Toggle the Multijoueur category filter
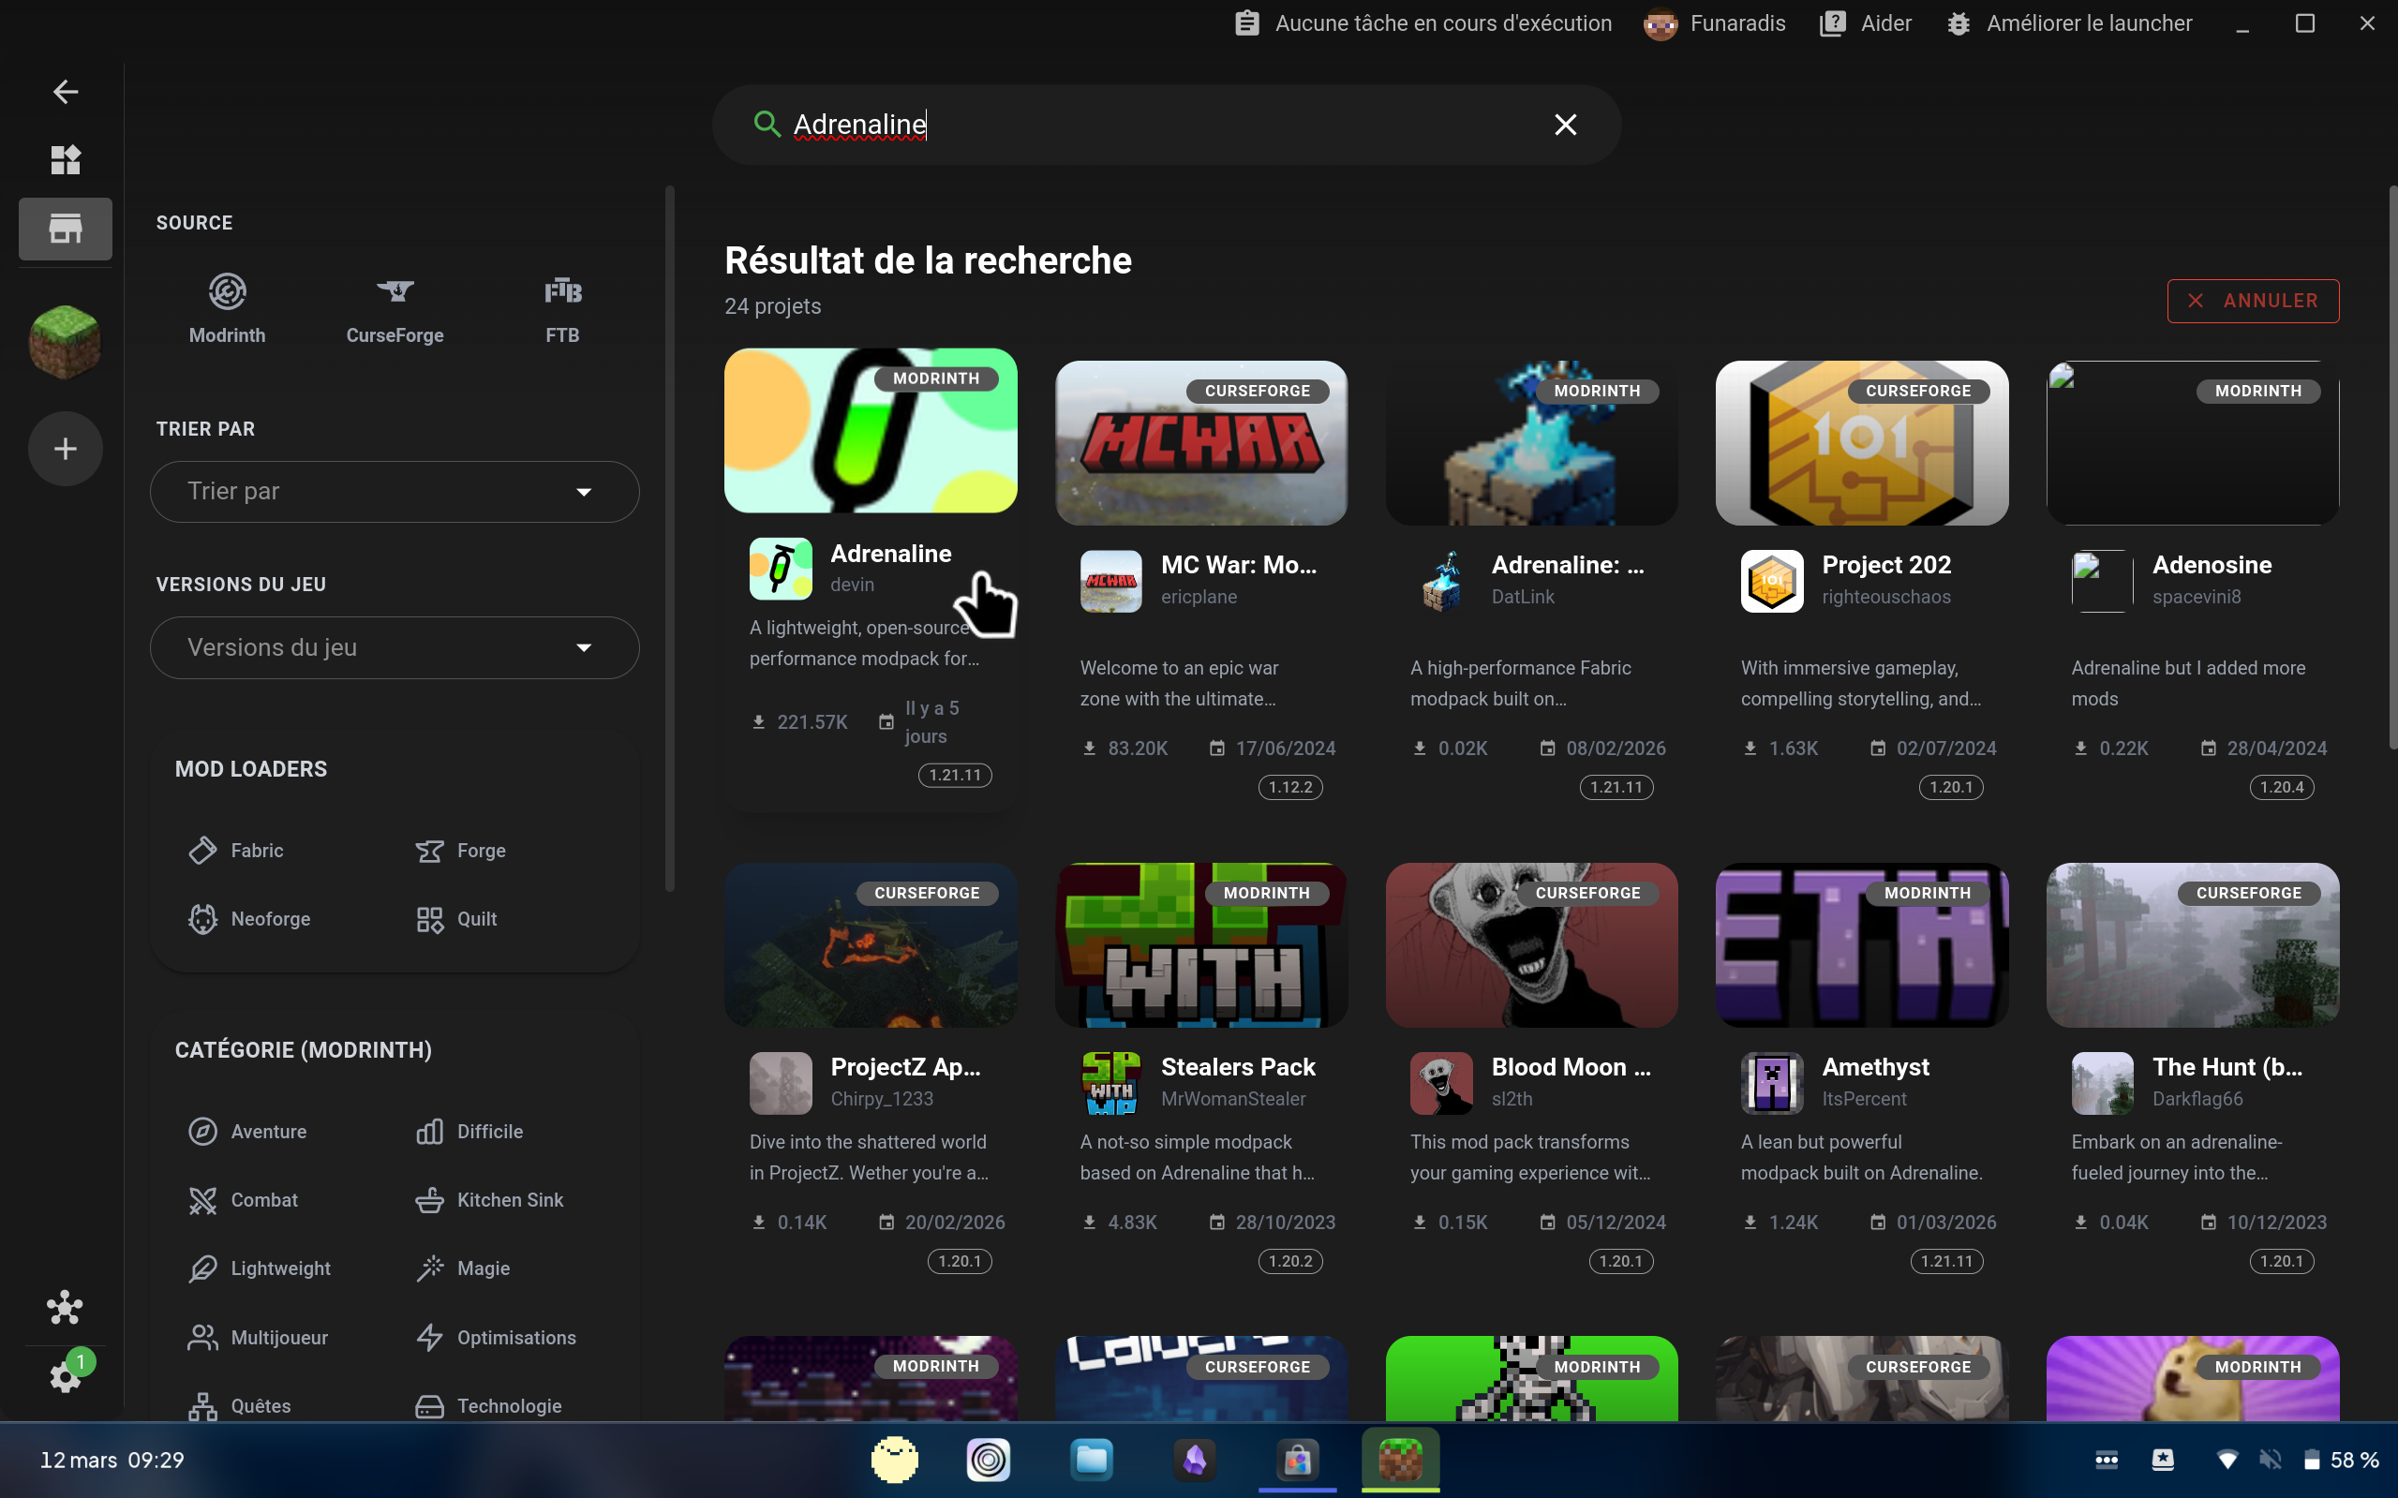The height and width of the screenshot is (1498, 2398). (258, 1338)
